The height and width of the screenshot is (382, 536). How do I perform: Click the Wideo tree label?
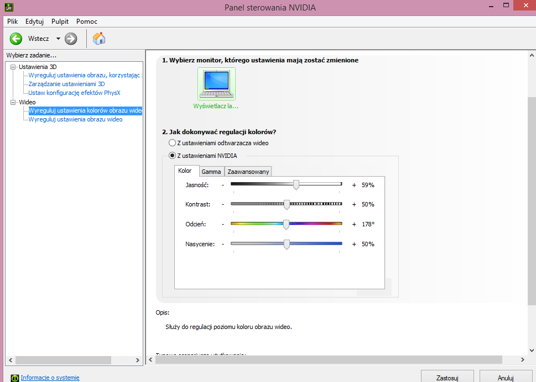coord(27,102)
